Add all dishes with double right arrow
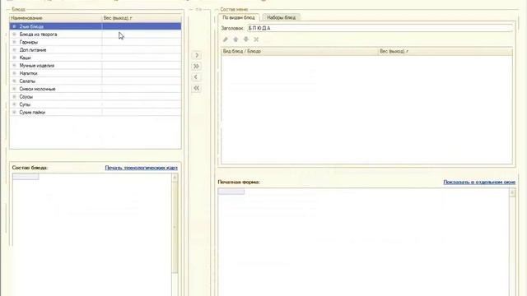 tap(197, 66)
